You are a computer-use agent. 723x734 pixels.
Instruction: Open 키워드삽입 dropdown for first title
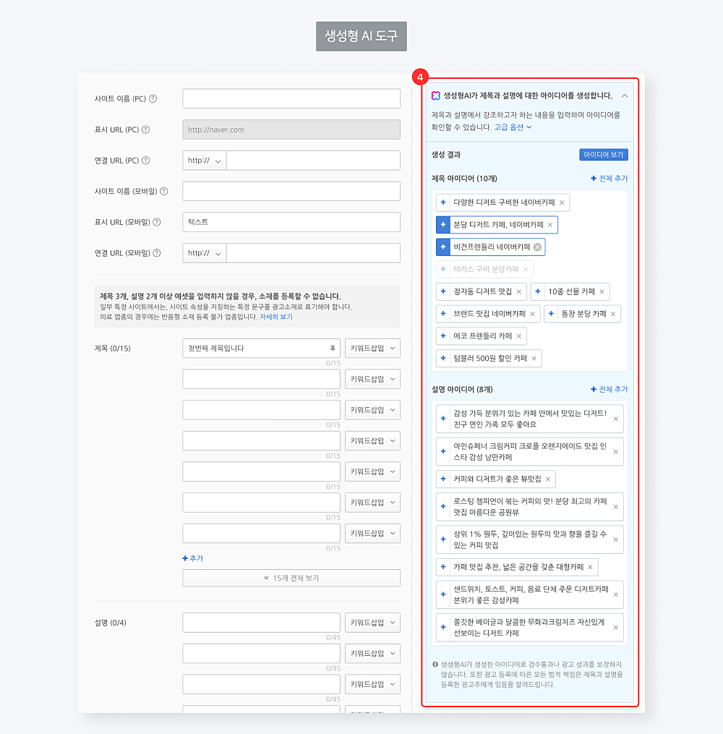372,349
